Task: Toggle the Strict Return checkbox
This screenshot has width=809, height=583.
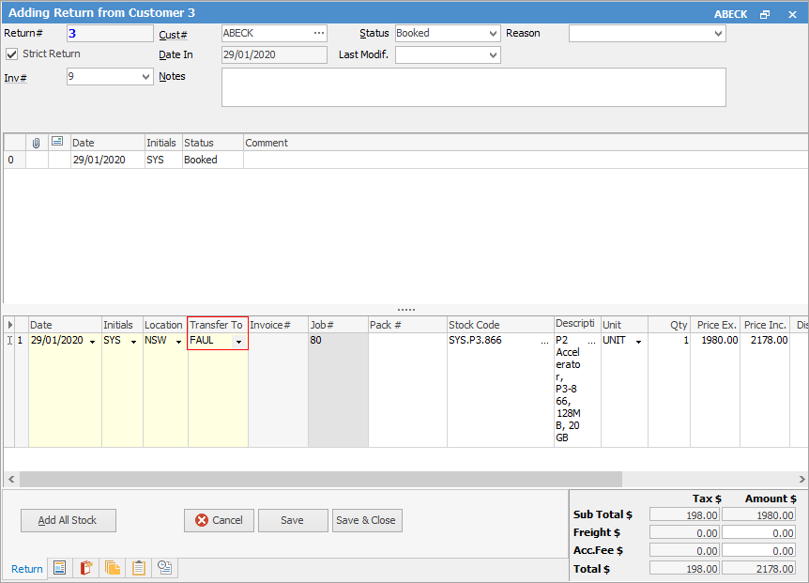Action: [x=12, y=54]
